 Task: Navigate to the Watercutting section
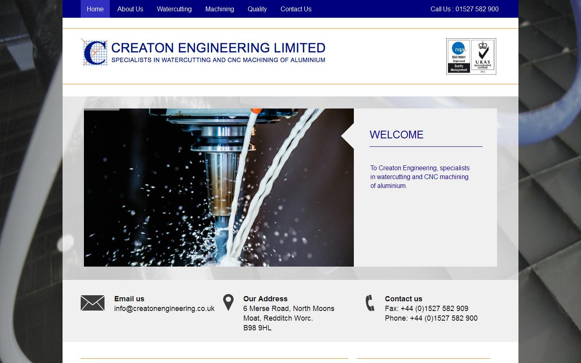[x=174, y=9]
